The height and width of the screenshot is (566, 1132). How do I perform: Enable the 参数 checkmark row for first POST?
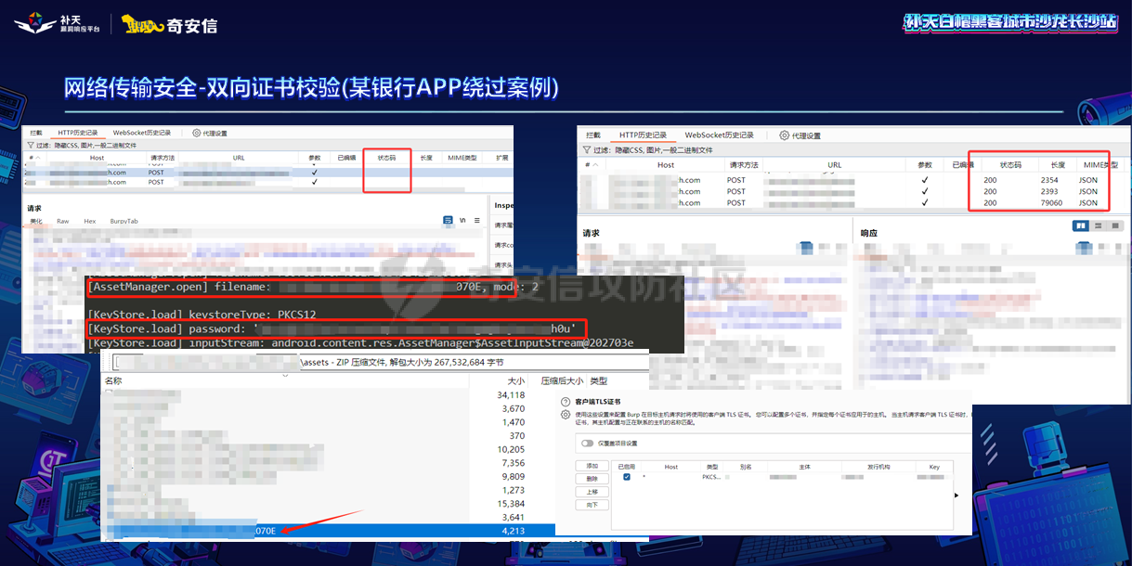click(313, 172)
